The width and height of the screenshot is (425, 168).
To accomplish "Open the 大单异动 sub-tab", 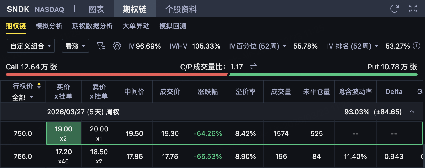I will 136,26.
